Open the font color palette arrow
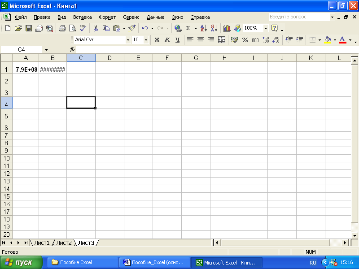This screenshot has height=269, width=359. pyautogui.click(x=350, y=40)
